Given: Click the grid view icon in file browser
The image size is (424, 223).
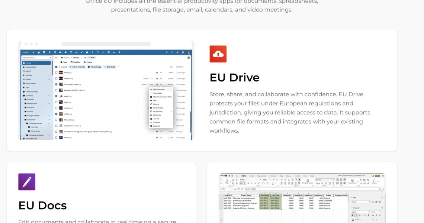Looking at the screenshot, I should [189, 58].
